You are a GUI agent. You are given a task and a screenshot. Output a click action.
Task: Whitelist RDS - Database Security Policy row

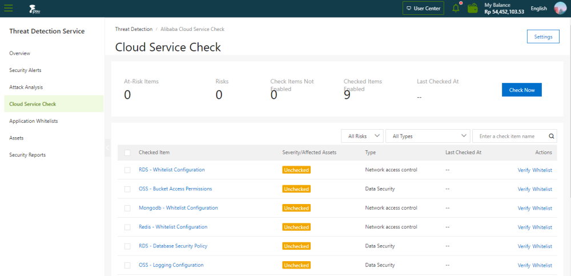coord(542,246)
